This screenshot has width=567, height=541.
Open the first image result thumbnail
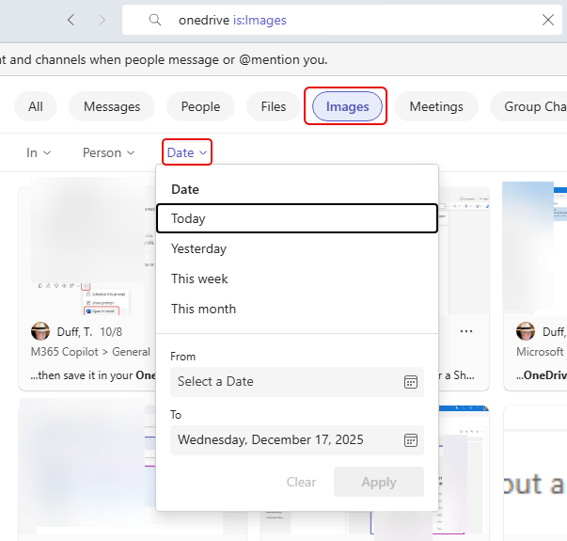pos(87,249)
